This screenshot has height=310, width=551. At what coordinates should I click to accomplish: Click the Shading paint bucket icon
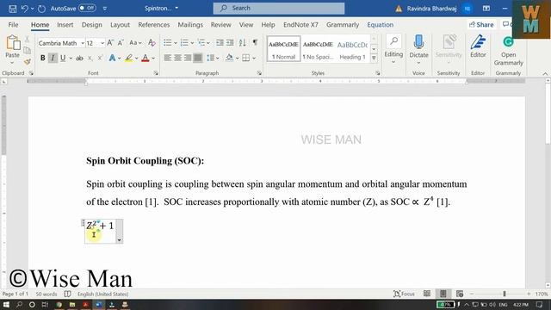click(229, 58)
